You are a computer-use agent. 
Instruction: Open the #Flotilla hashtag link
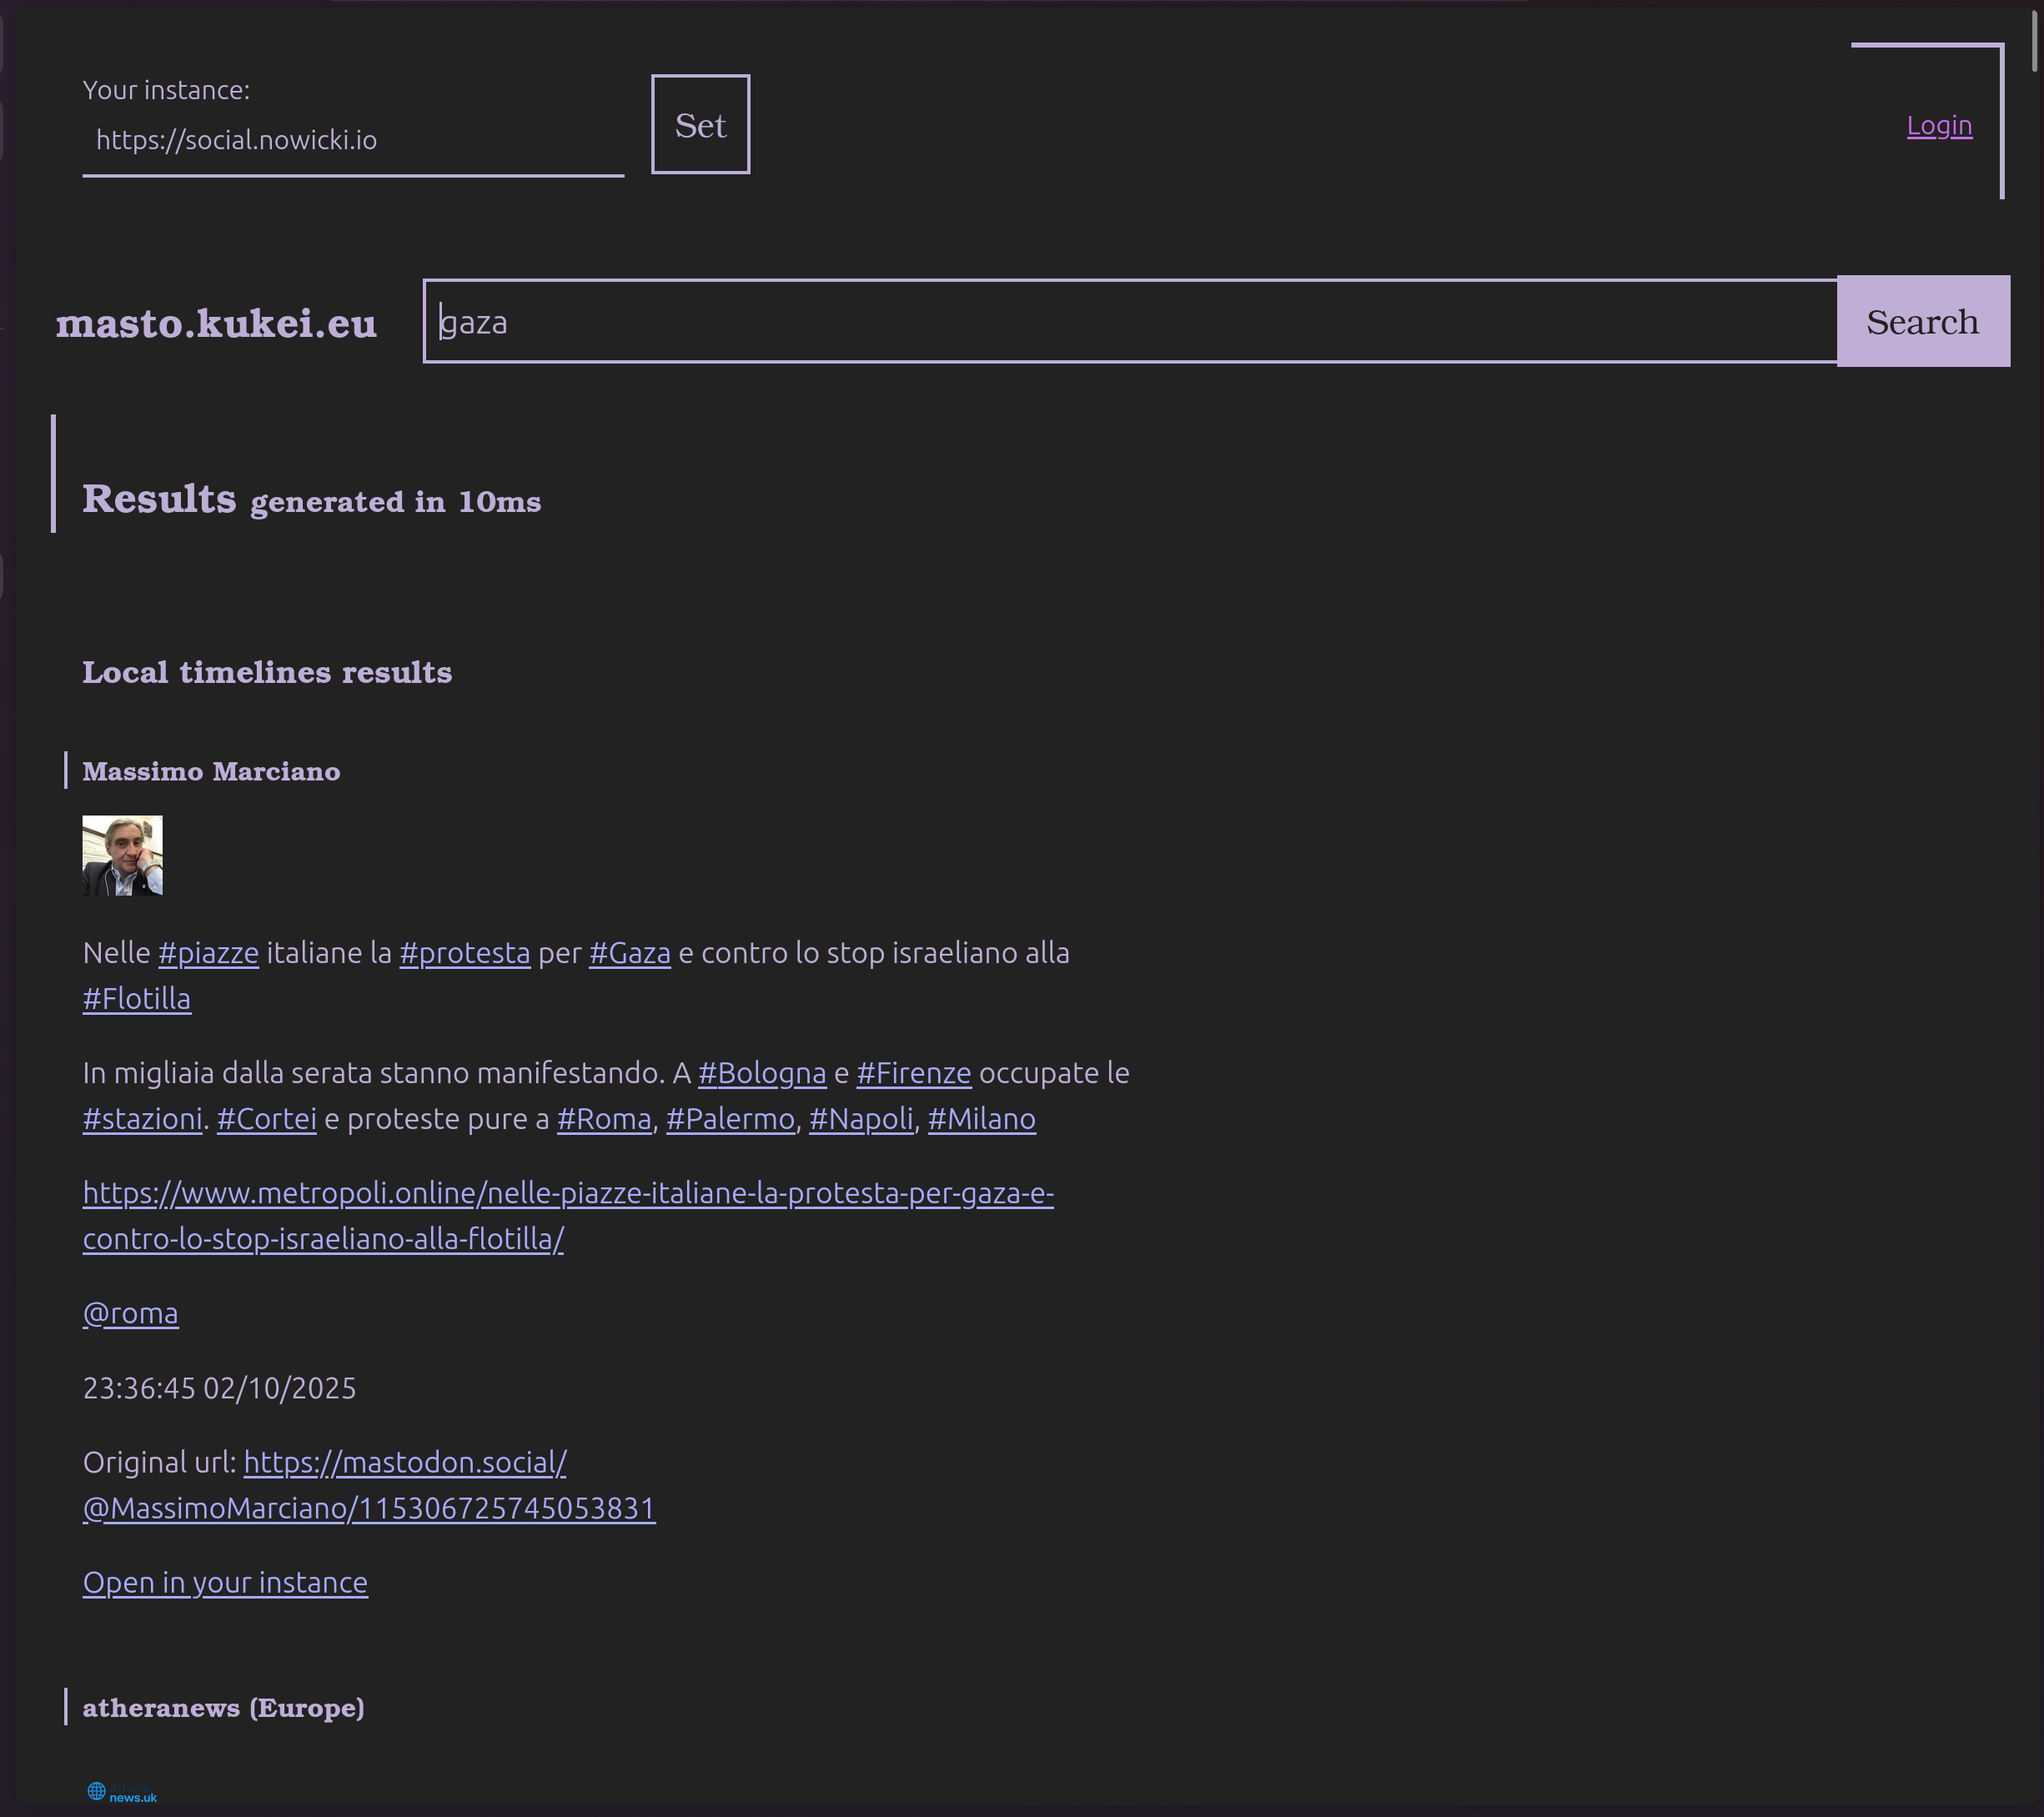137,999
